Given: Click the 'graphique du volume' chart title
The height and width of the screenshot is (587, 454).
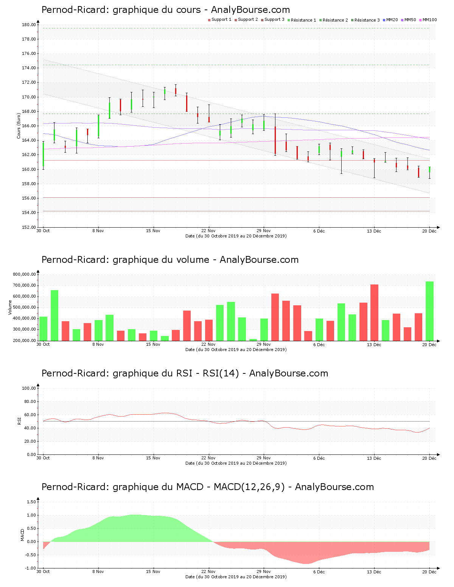Looking at the screenshot, I should [170, 260].
